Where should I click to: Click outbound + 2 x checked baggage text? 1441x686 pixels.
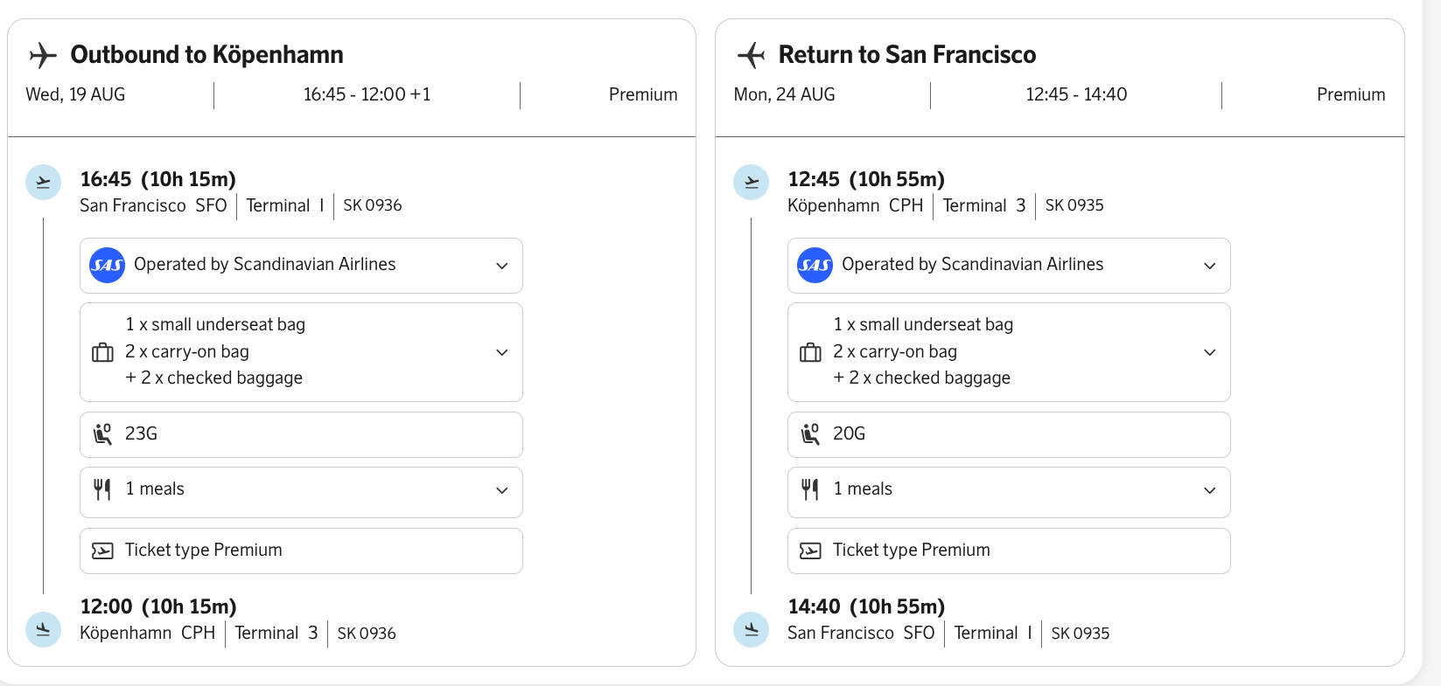(213, 378)
